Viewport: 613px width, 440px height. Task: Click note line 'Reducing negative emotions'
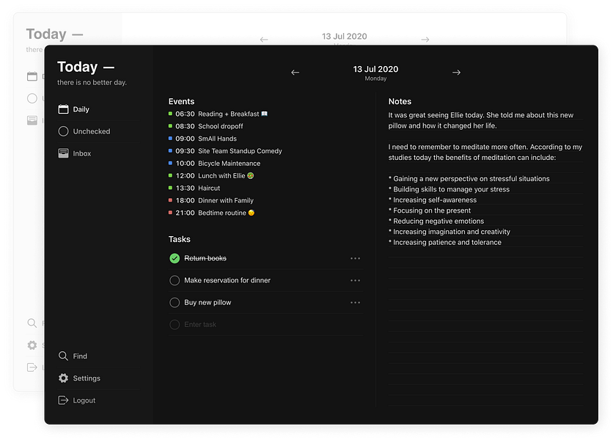pos(436,221)
